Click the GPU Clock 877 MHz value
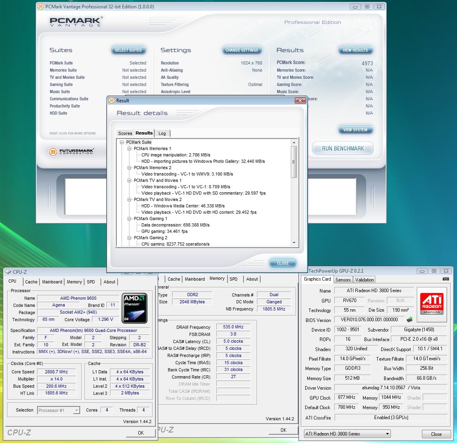The width and height of the screenshot is (457, 443). [347, 397]
